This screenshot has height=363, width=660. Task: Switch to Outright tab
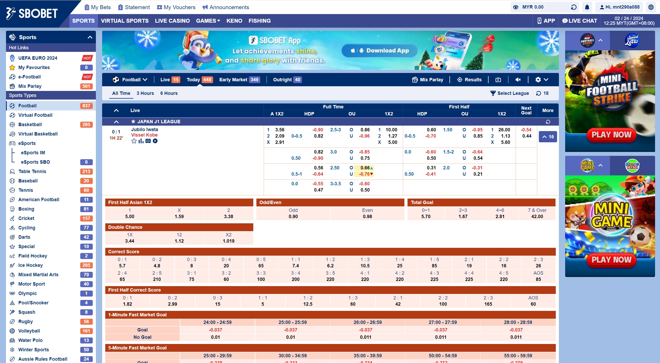point(287,80)
